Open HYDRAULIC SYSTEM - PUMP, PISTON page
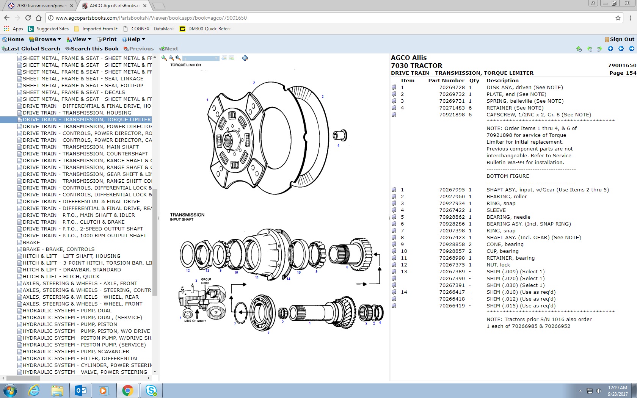Screen dimensions: 637x398 70,324
